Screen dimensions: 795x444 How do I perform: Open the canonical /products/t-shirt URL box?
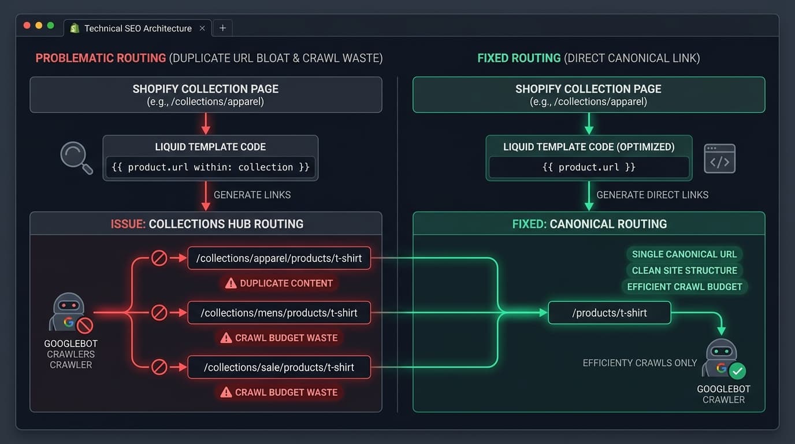(x=610, y=313)
